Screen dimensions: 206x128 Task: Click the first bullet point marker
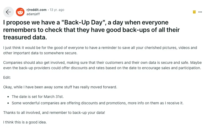point(9,97)
